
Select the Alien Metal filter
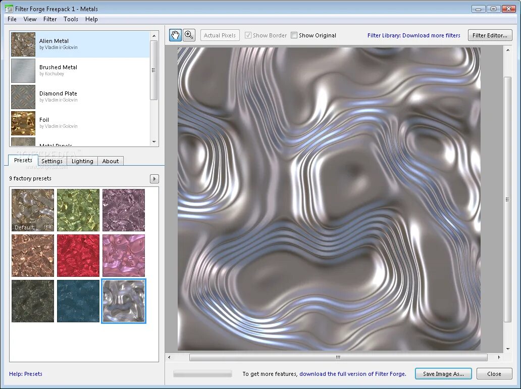80,44
